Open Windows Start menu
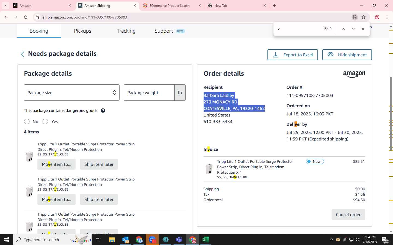393x245 pixels. (7, 240)
